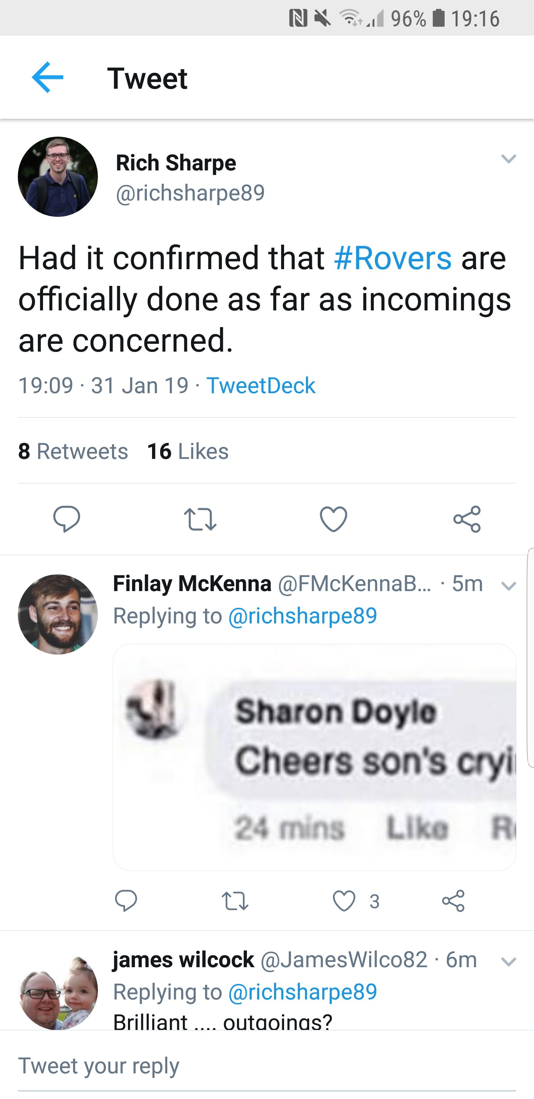View the 8 Retweets list

click(73, 451)
